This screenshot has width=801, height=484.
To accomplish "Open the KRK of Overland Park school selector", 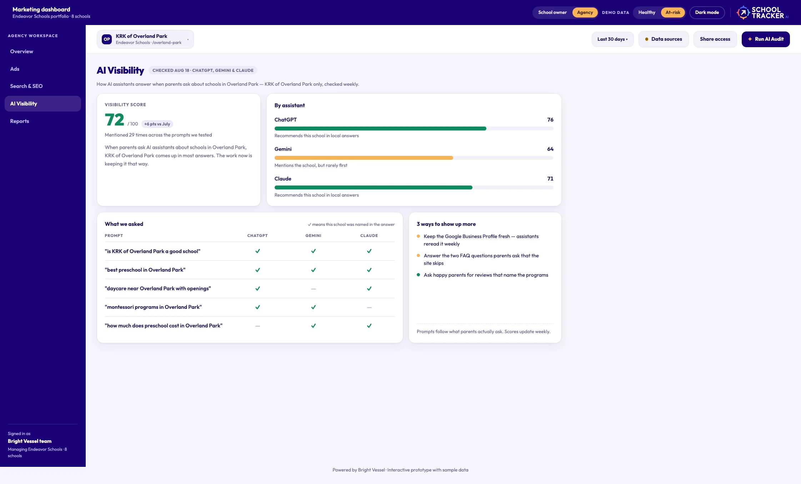I will (x=145, y=39).
